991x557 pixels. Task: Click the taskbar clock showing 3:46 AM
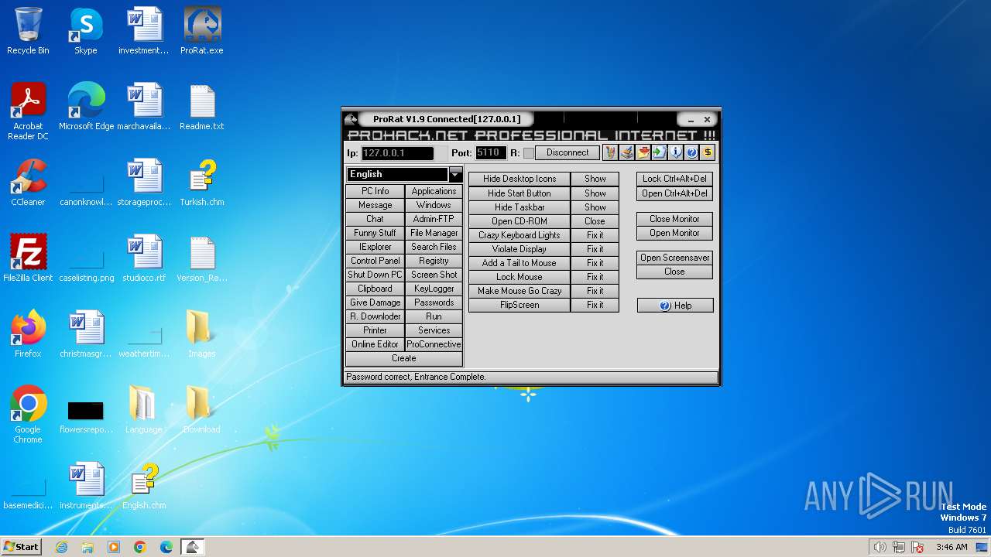(952, 547)
